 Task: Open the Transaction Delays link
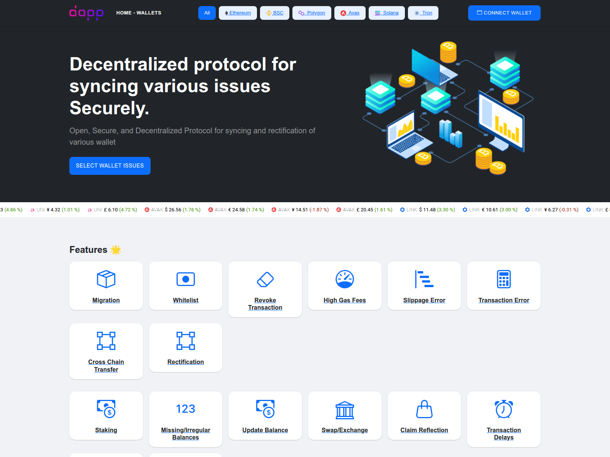(x=504, y=434)
